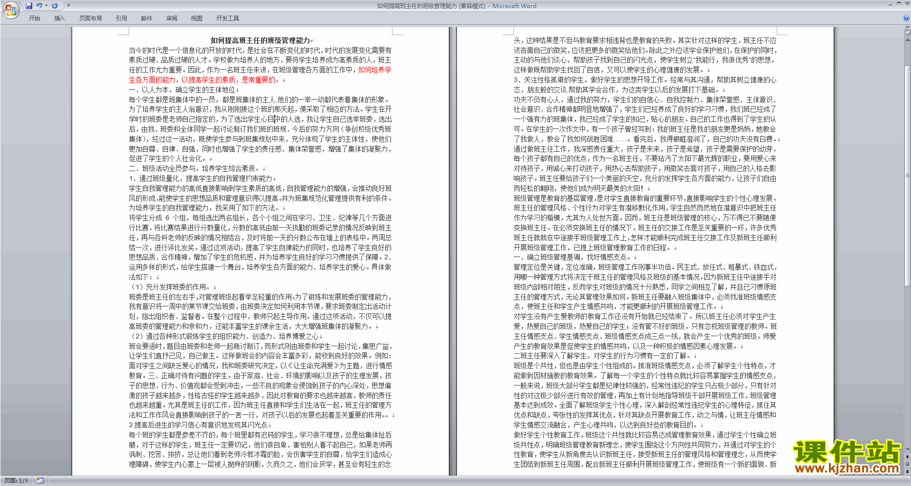The width and height of the screenshot is (911, 486).
Task: Save the document from the quick access toolbar
Action: click(x=29, y=6)
